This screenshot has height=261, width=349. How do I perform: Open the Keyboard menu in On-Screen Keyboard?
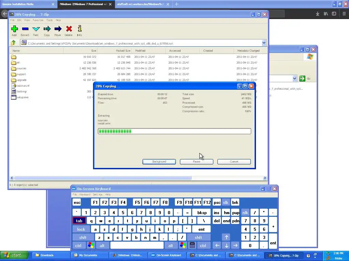[x=85, y=194]
